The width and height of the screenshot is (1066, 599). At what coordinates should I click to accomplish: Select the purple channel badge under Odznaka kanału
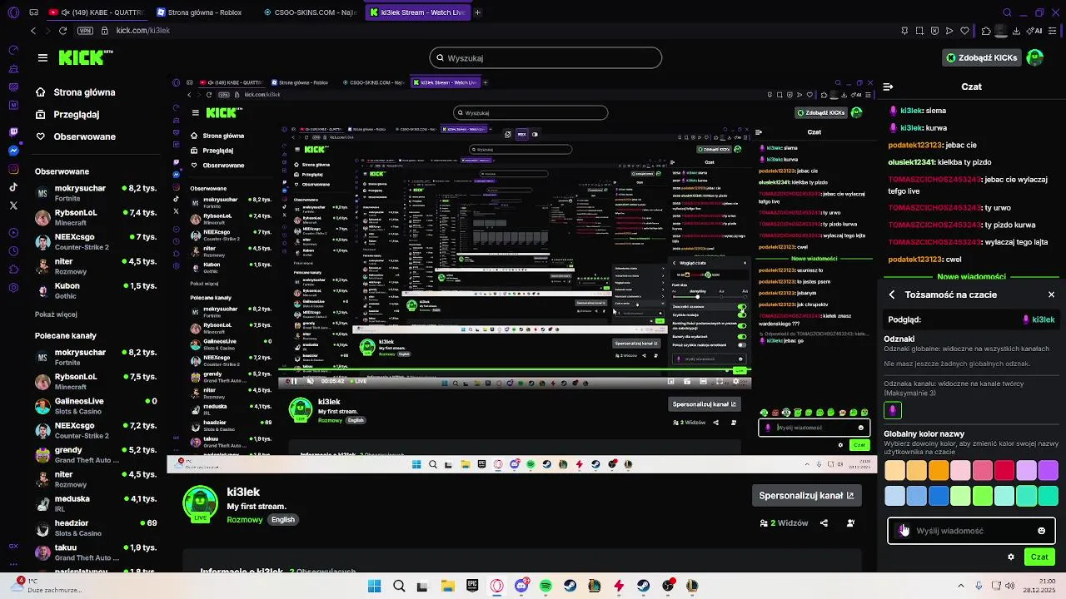point(893,409)
